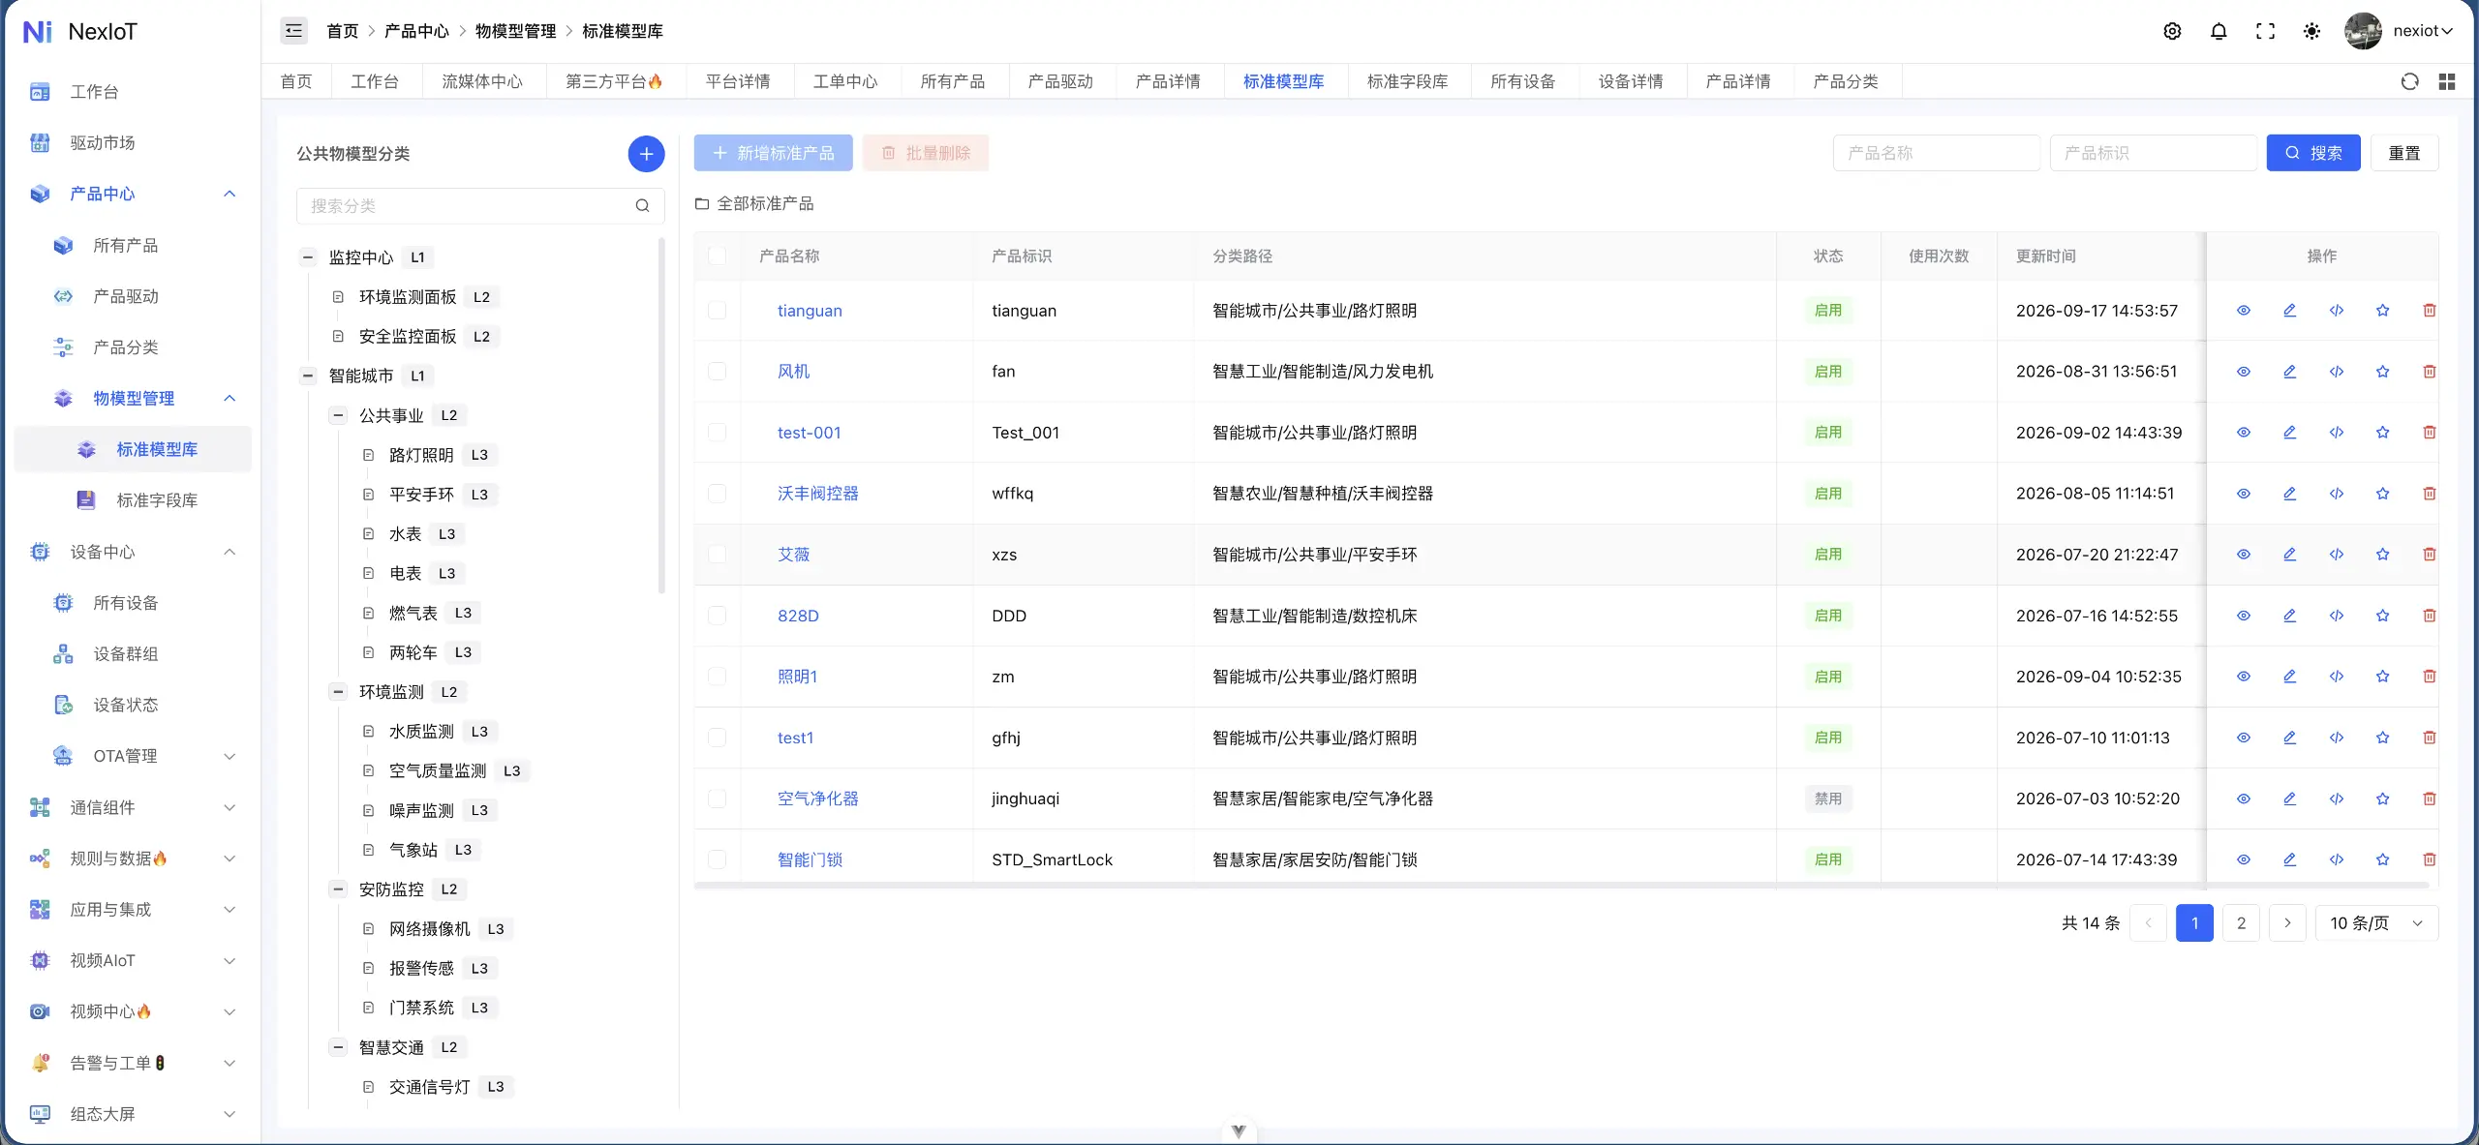Edit the 风机 product row
The width and height of the screenshot is (2479, 1145).
(x=2289, y=372)
